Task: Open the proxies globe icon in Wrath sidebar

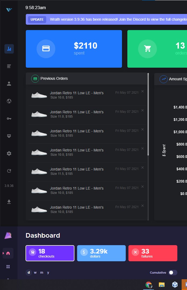Action: 9,101
